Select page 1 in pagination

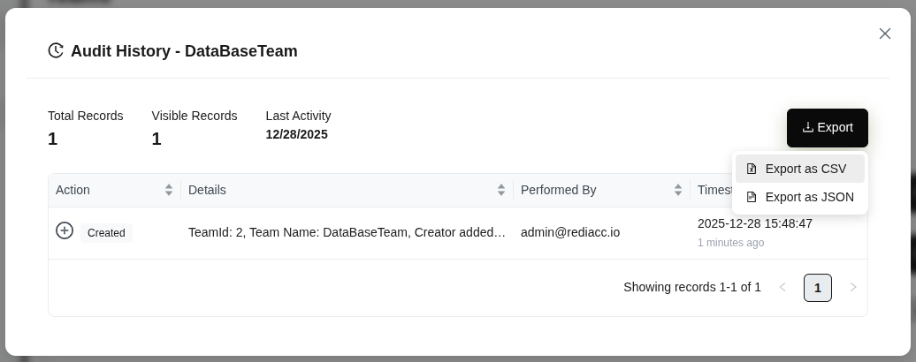click(818, 288)
